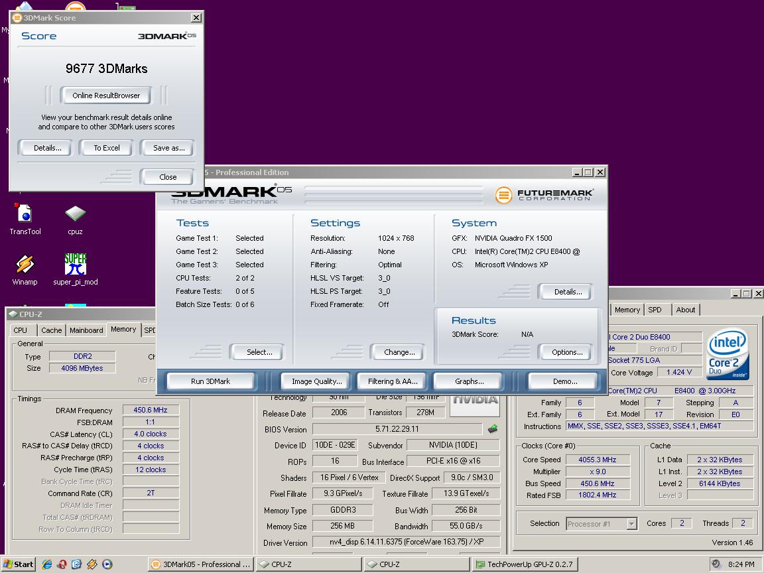This screenshot has width=764, height=573.
Task: Open Internet Explorer from quick launch
Action: point(47,564)
